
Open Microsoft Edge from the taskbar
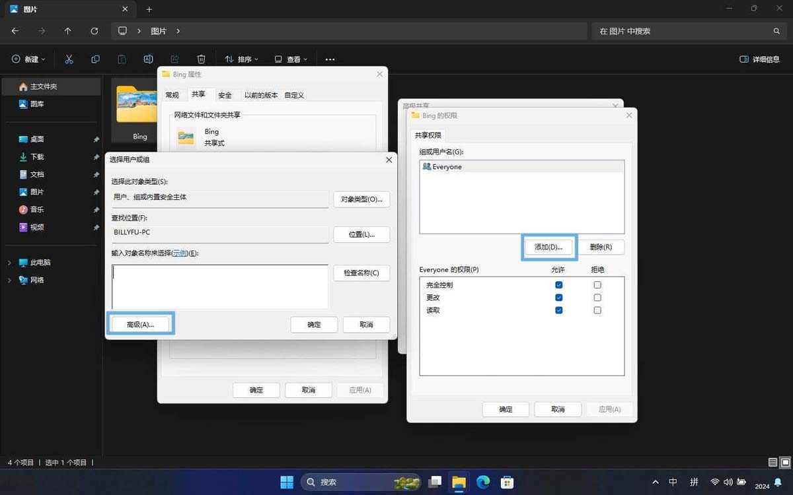(483, 482)
